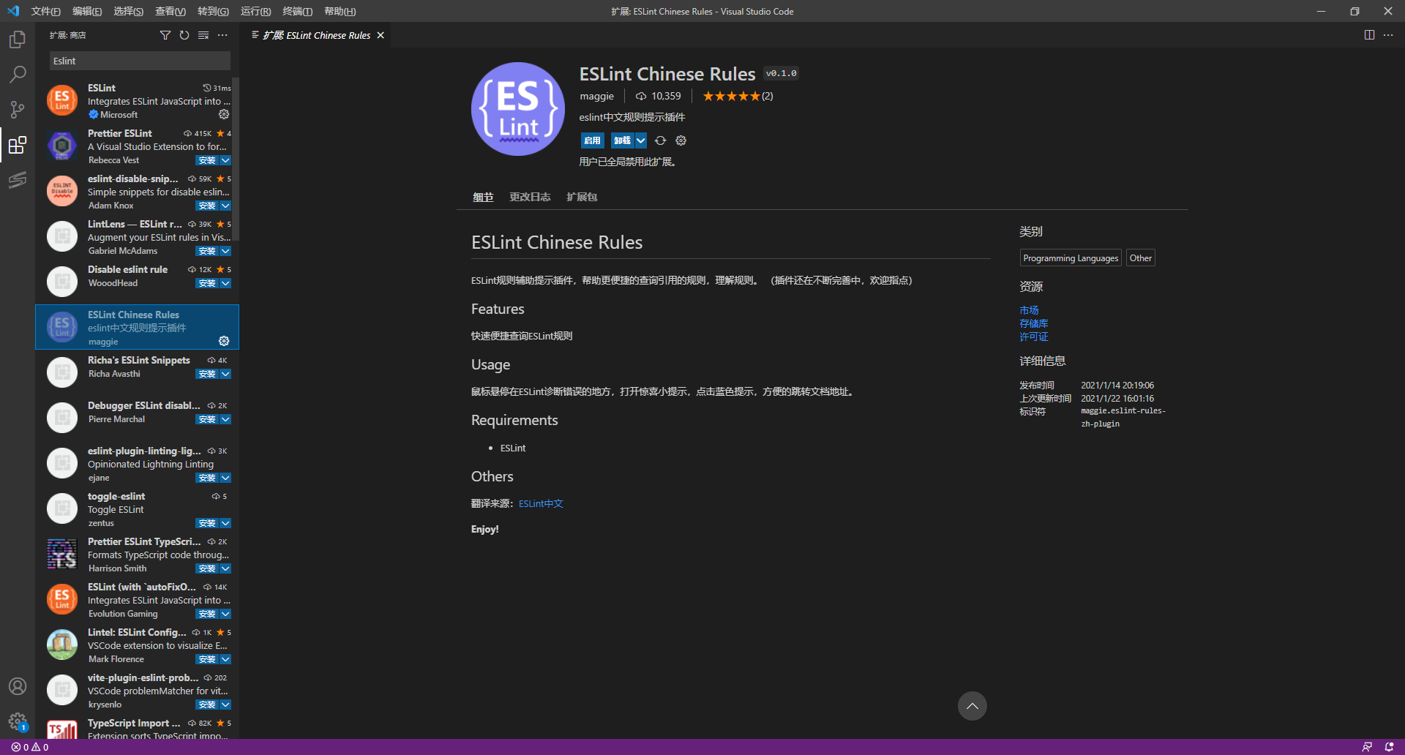The width and height of the screenshot is (1405, 755).
Task: Open the 编辑(E) menu
Action: [87, 11]
